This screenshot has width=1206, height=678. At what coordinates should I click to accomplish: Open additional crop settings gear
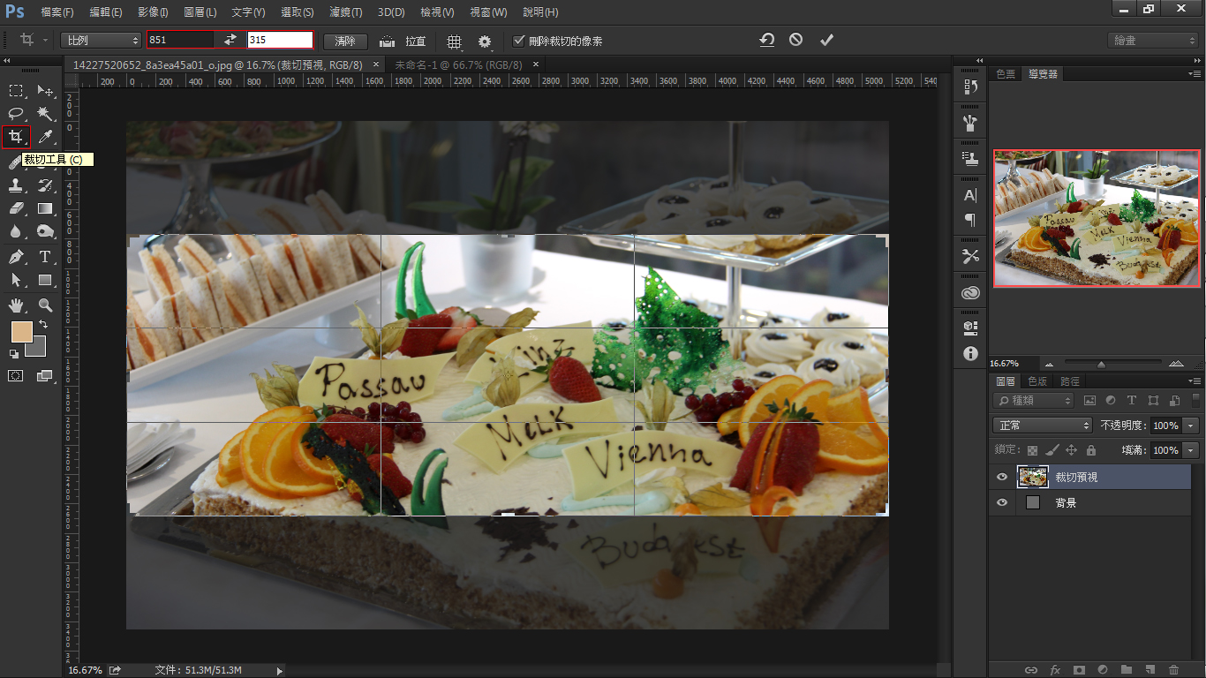tap(485, 41)
